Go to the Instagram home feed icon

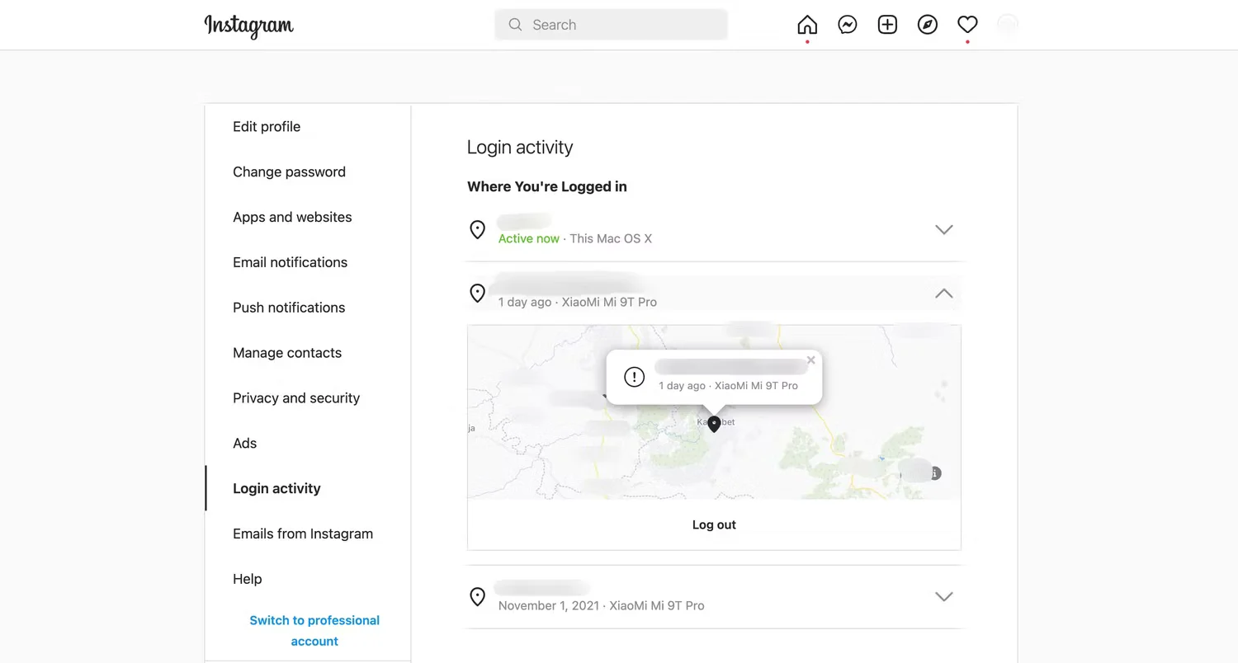[x=807, y=25]
